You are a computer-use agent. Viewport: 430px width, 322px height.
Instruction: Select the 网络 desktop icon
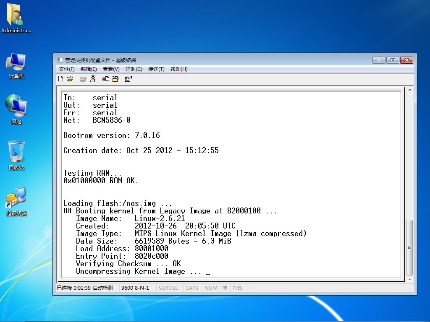pyautogui.click(x=16, y=109)
